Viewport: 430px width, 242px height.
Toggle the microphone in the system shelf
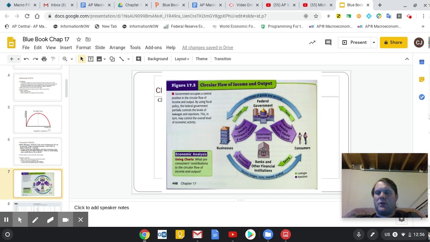(x=359, y=234)
